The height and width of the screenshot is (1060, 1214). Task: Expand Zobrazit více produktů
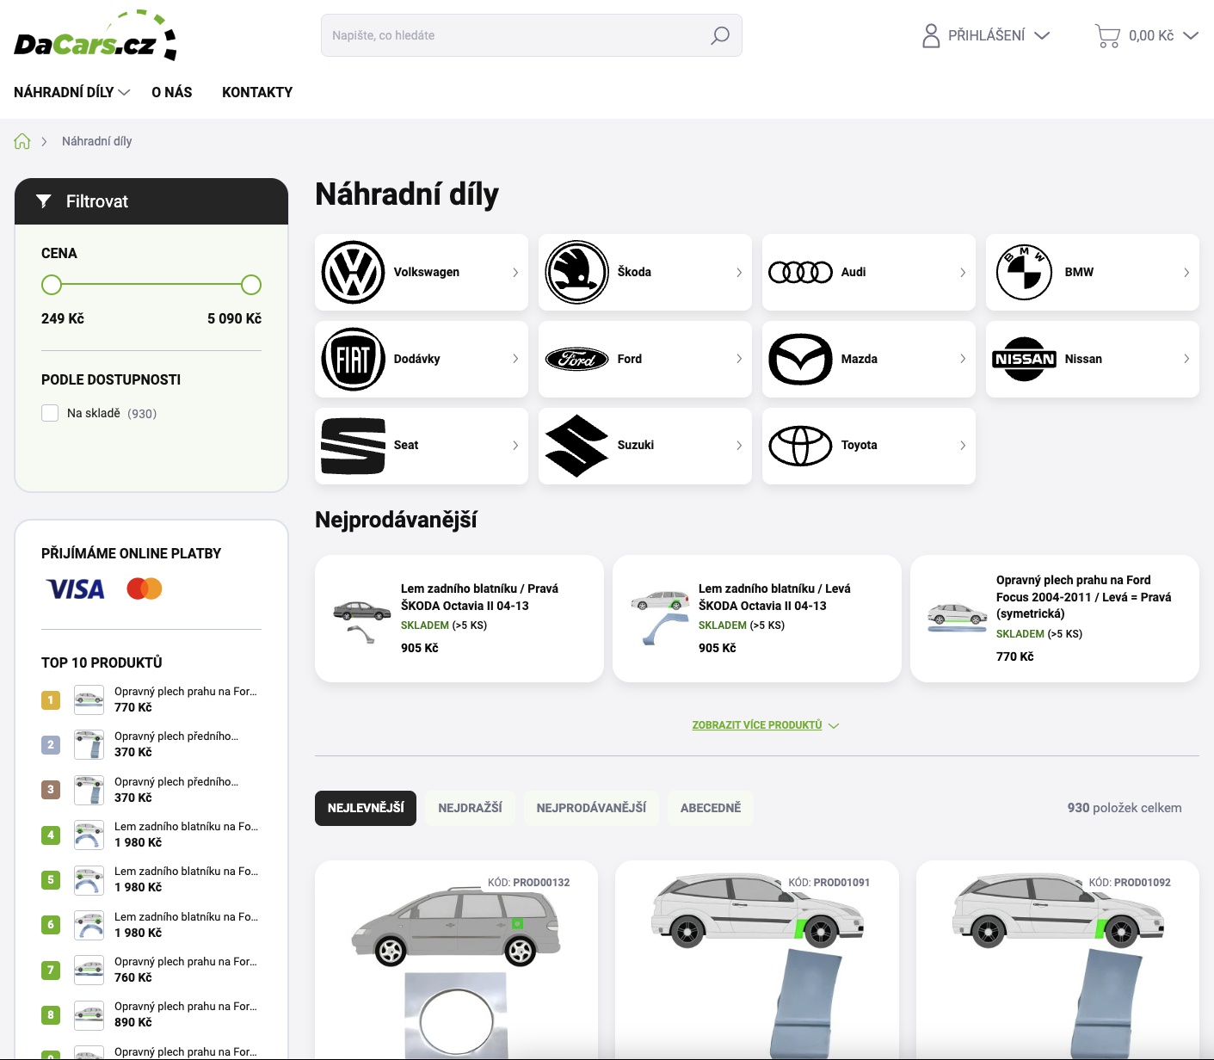tap(766, 725)
